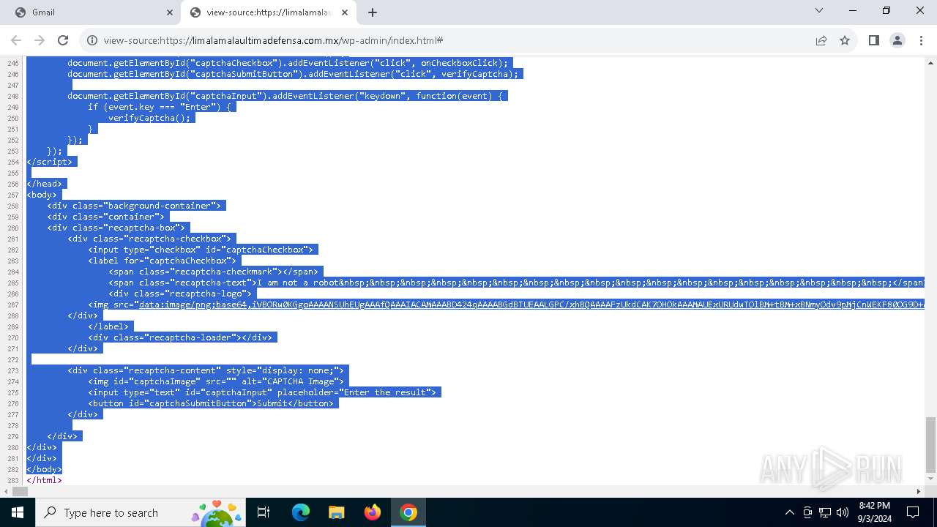937x527 pixels.
Task: Open the network status tray icon
Action: point(825,512)
